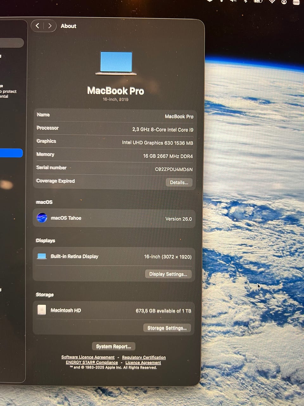Open the Bluetooth menu bar icon
This screenshot has height=406, width=304.
(x=245, y=1)
